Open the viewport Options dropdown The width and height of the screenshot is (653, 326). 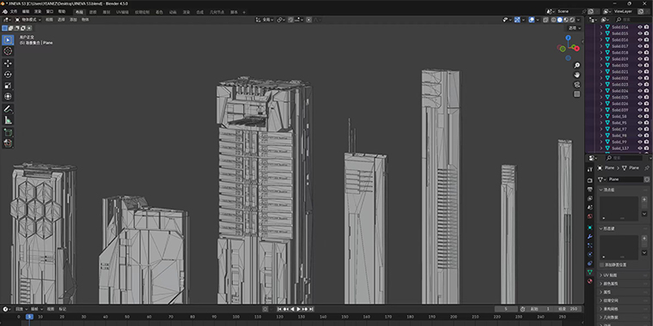tap(575, 27)
